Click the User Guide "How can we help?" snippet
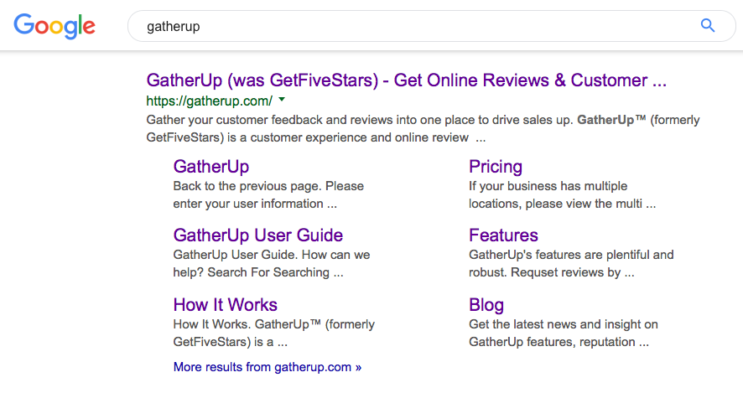 tap(271, 263)
